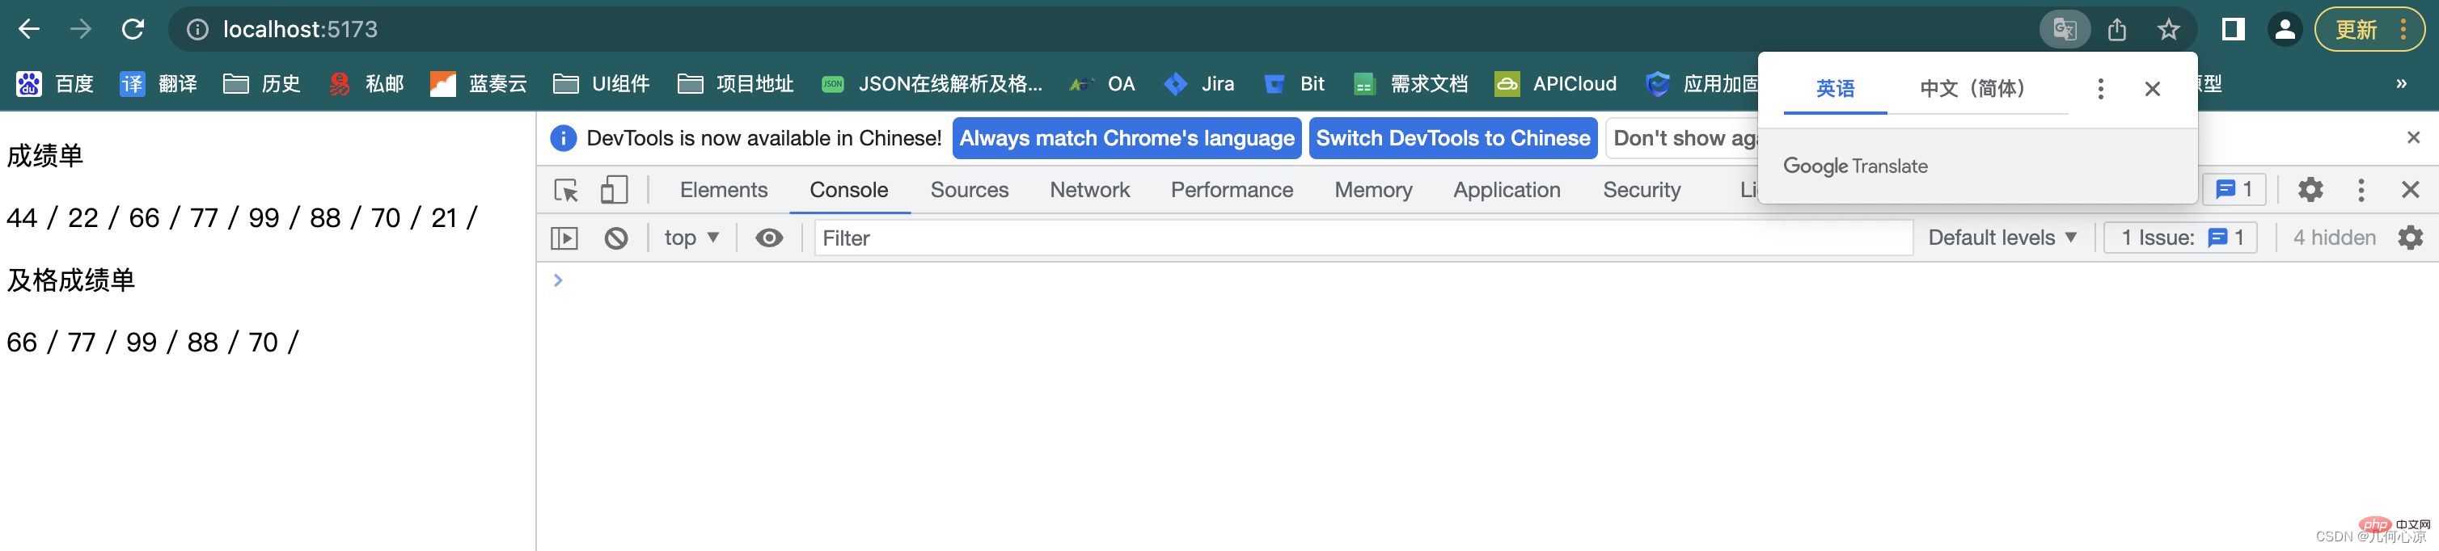Image resolution: width=2439 pixels, height=551 pixels.
Task: Open the 项目地址 bookmark folder
Action: (736, 84)
